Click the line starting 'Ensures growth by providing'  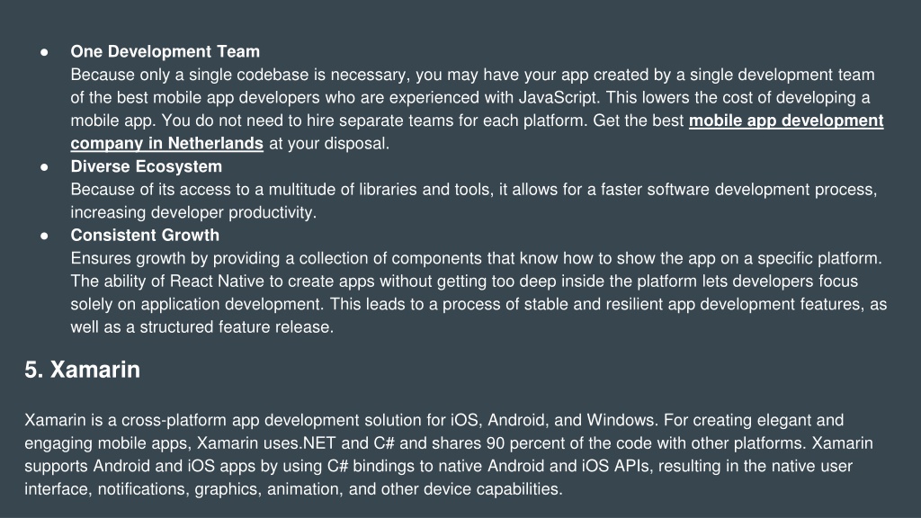(x=477, y=258)
